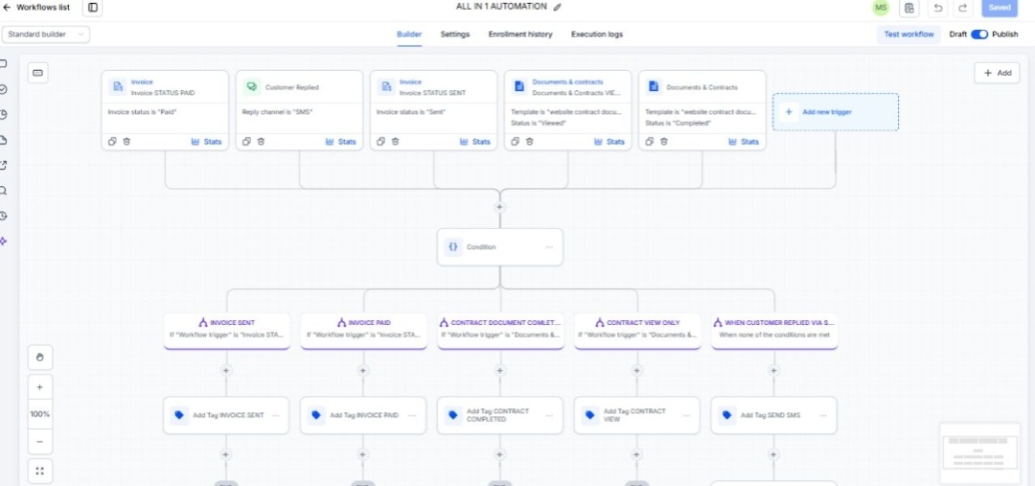The image size is (1035, 486).
Task: Open the MS user avatar
Action: click(x=881, y=8)
